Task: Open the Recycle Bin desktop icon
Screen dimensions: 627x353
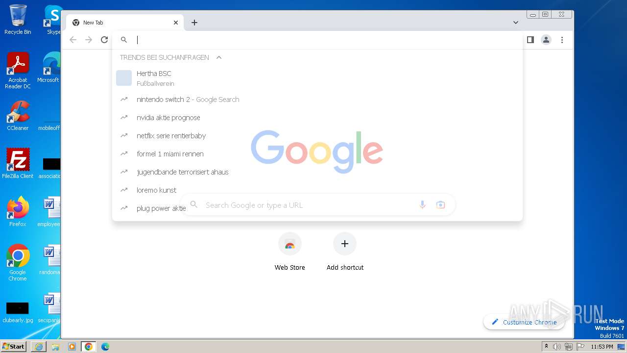Action: 18,20
